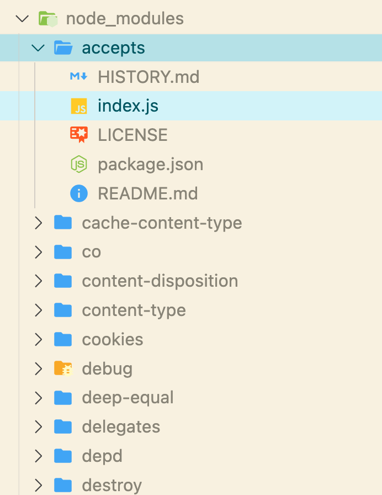Click the Node.js icon for package.json
382x495 pixels.
pos(79,164)
